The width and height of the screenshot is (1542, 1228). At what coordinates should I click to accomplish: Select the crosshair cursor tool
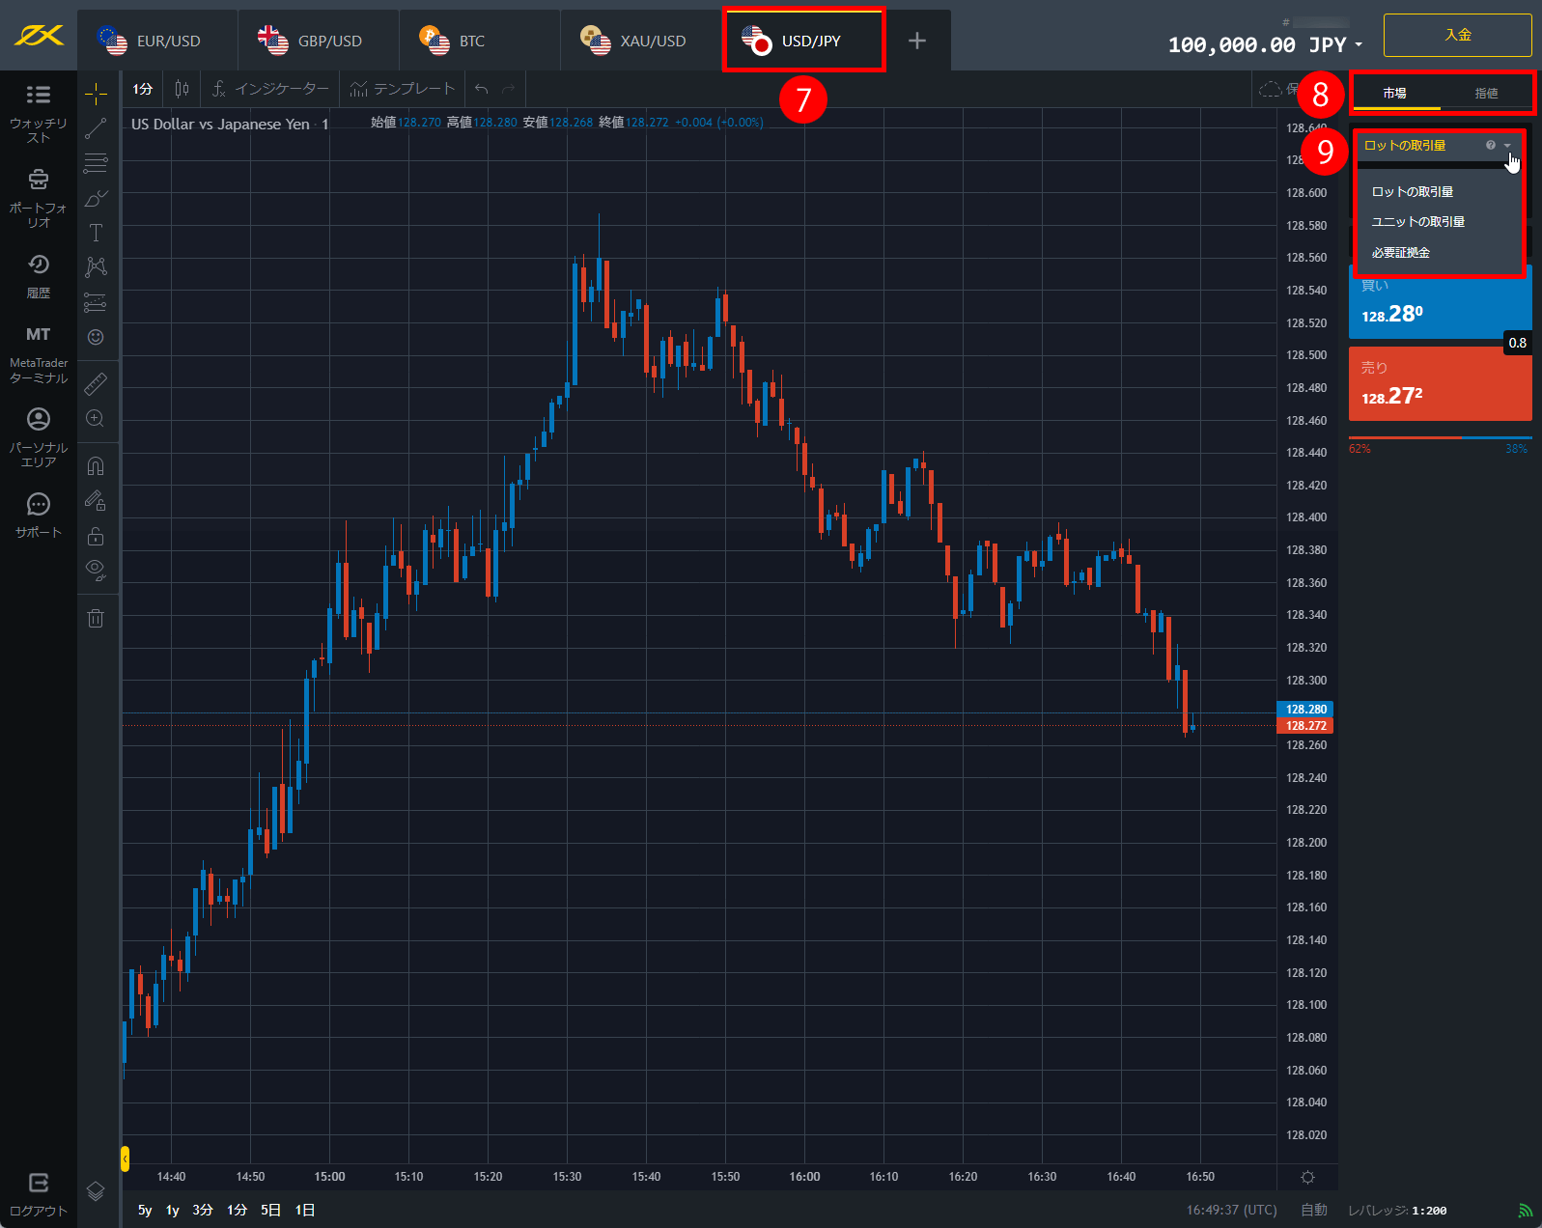[96, 94]
